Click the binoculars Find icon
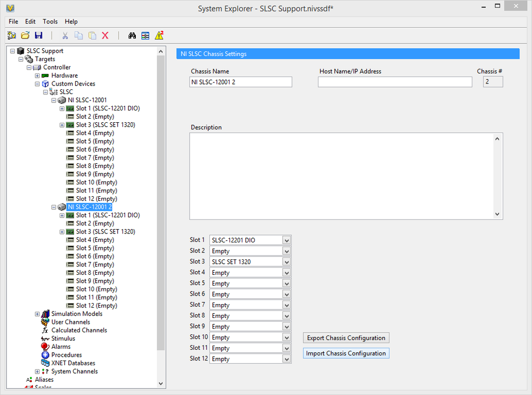Screen dimensions: 532x395 click(x=133, y=36)
